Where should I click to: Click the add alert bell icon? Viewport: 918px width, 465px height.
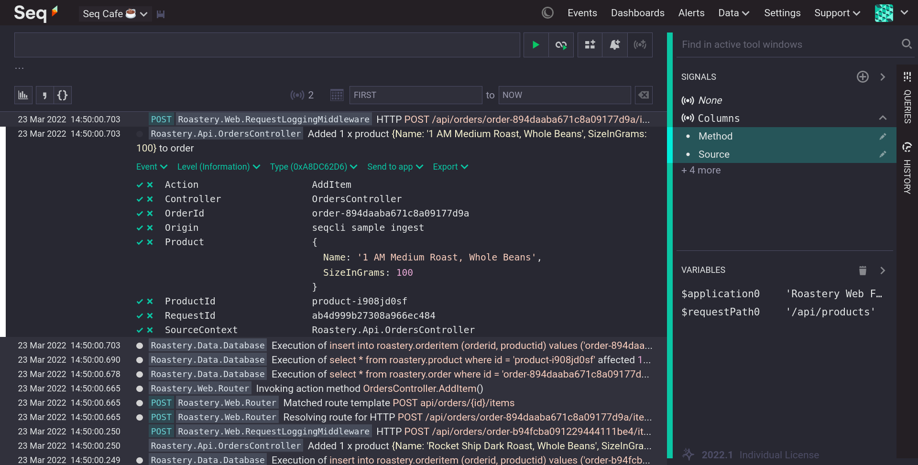[615, 44]
